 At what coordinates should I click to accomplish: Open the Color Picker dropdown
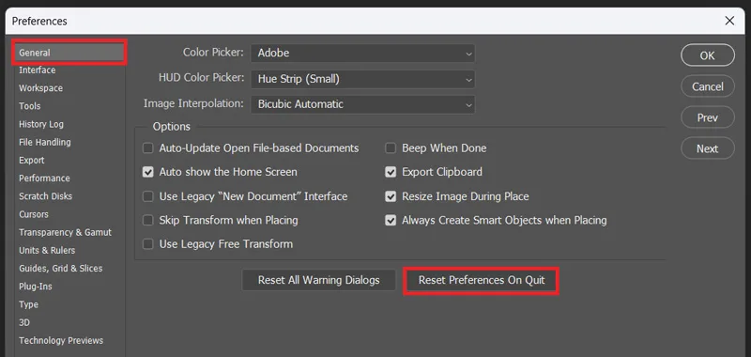(x=362, y=54)
